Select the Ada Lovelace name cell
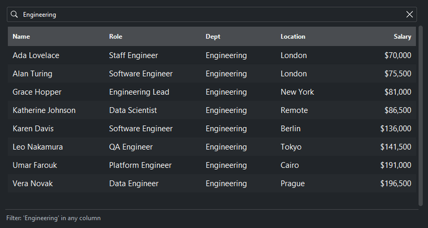 [x=36, y=55]
